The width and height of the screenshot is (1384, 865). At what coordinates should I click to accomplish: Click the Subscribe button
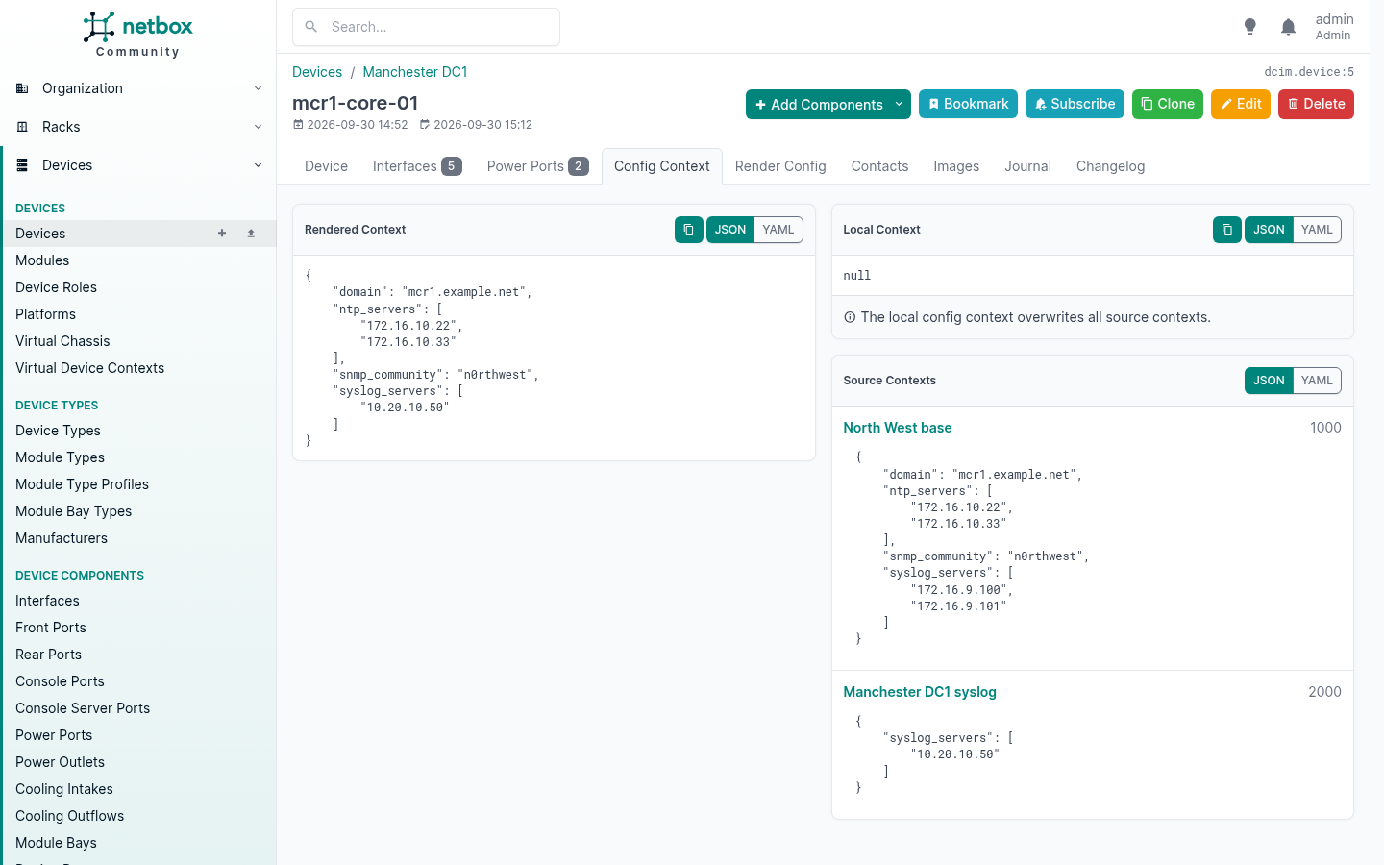(1075, 104)
